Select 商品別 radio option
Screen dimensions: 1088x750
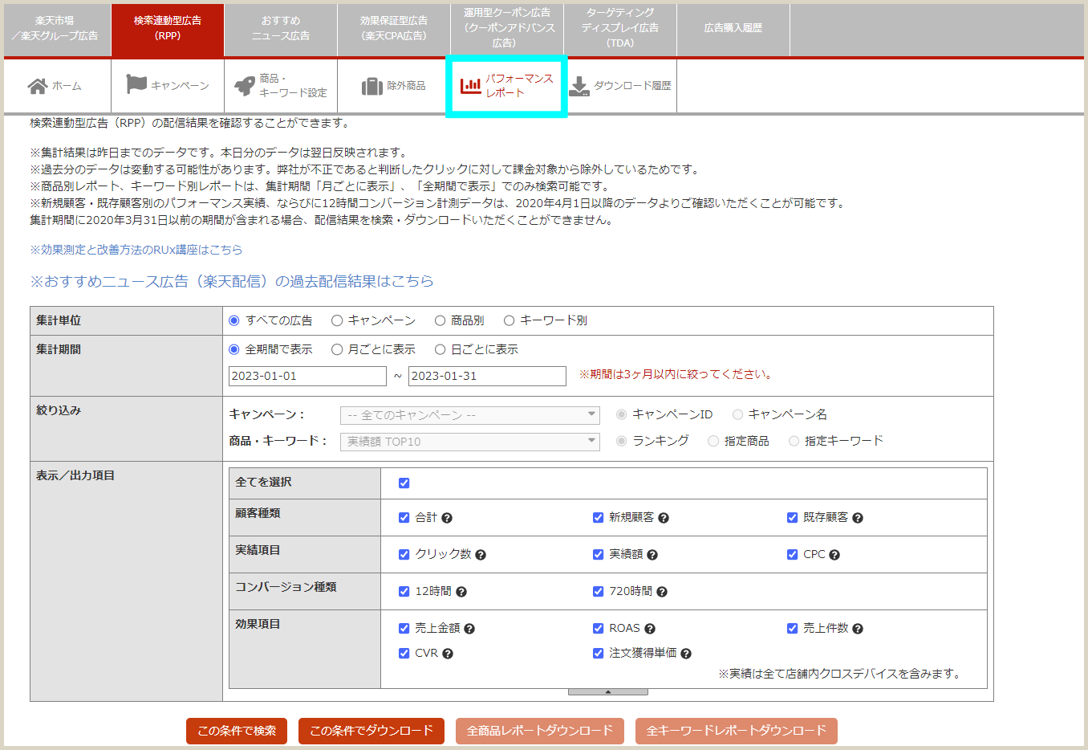point(440,320)
